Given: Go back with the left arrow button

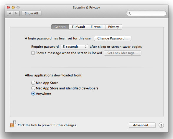Looking at the screenshot, I should [10, 13].
